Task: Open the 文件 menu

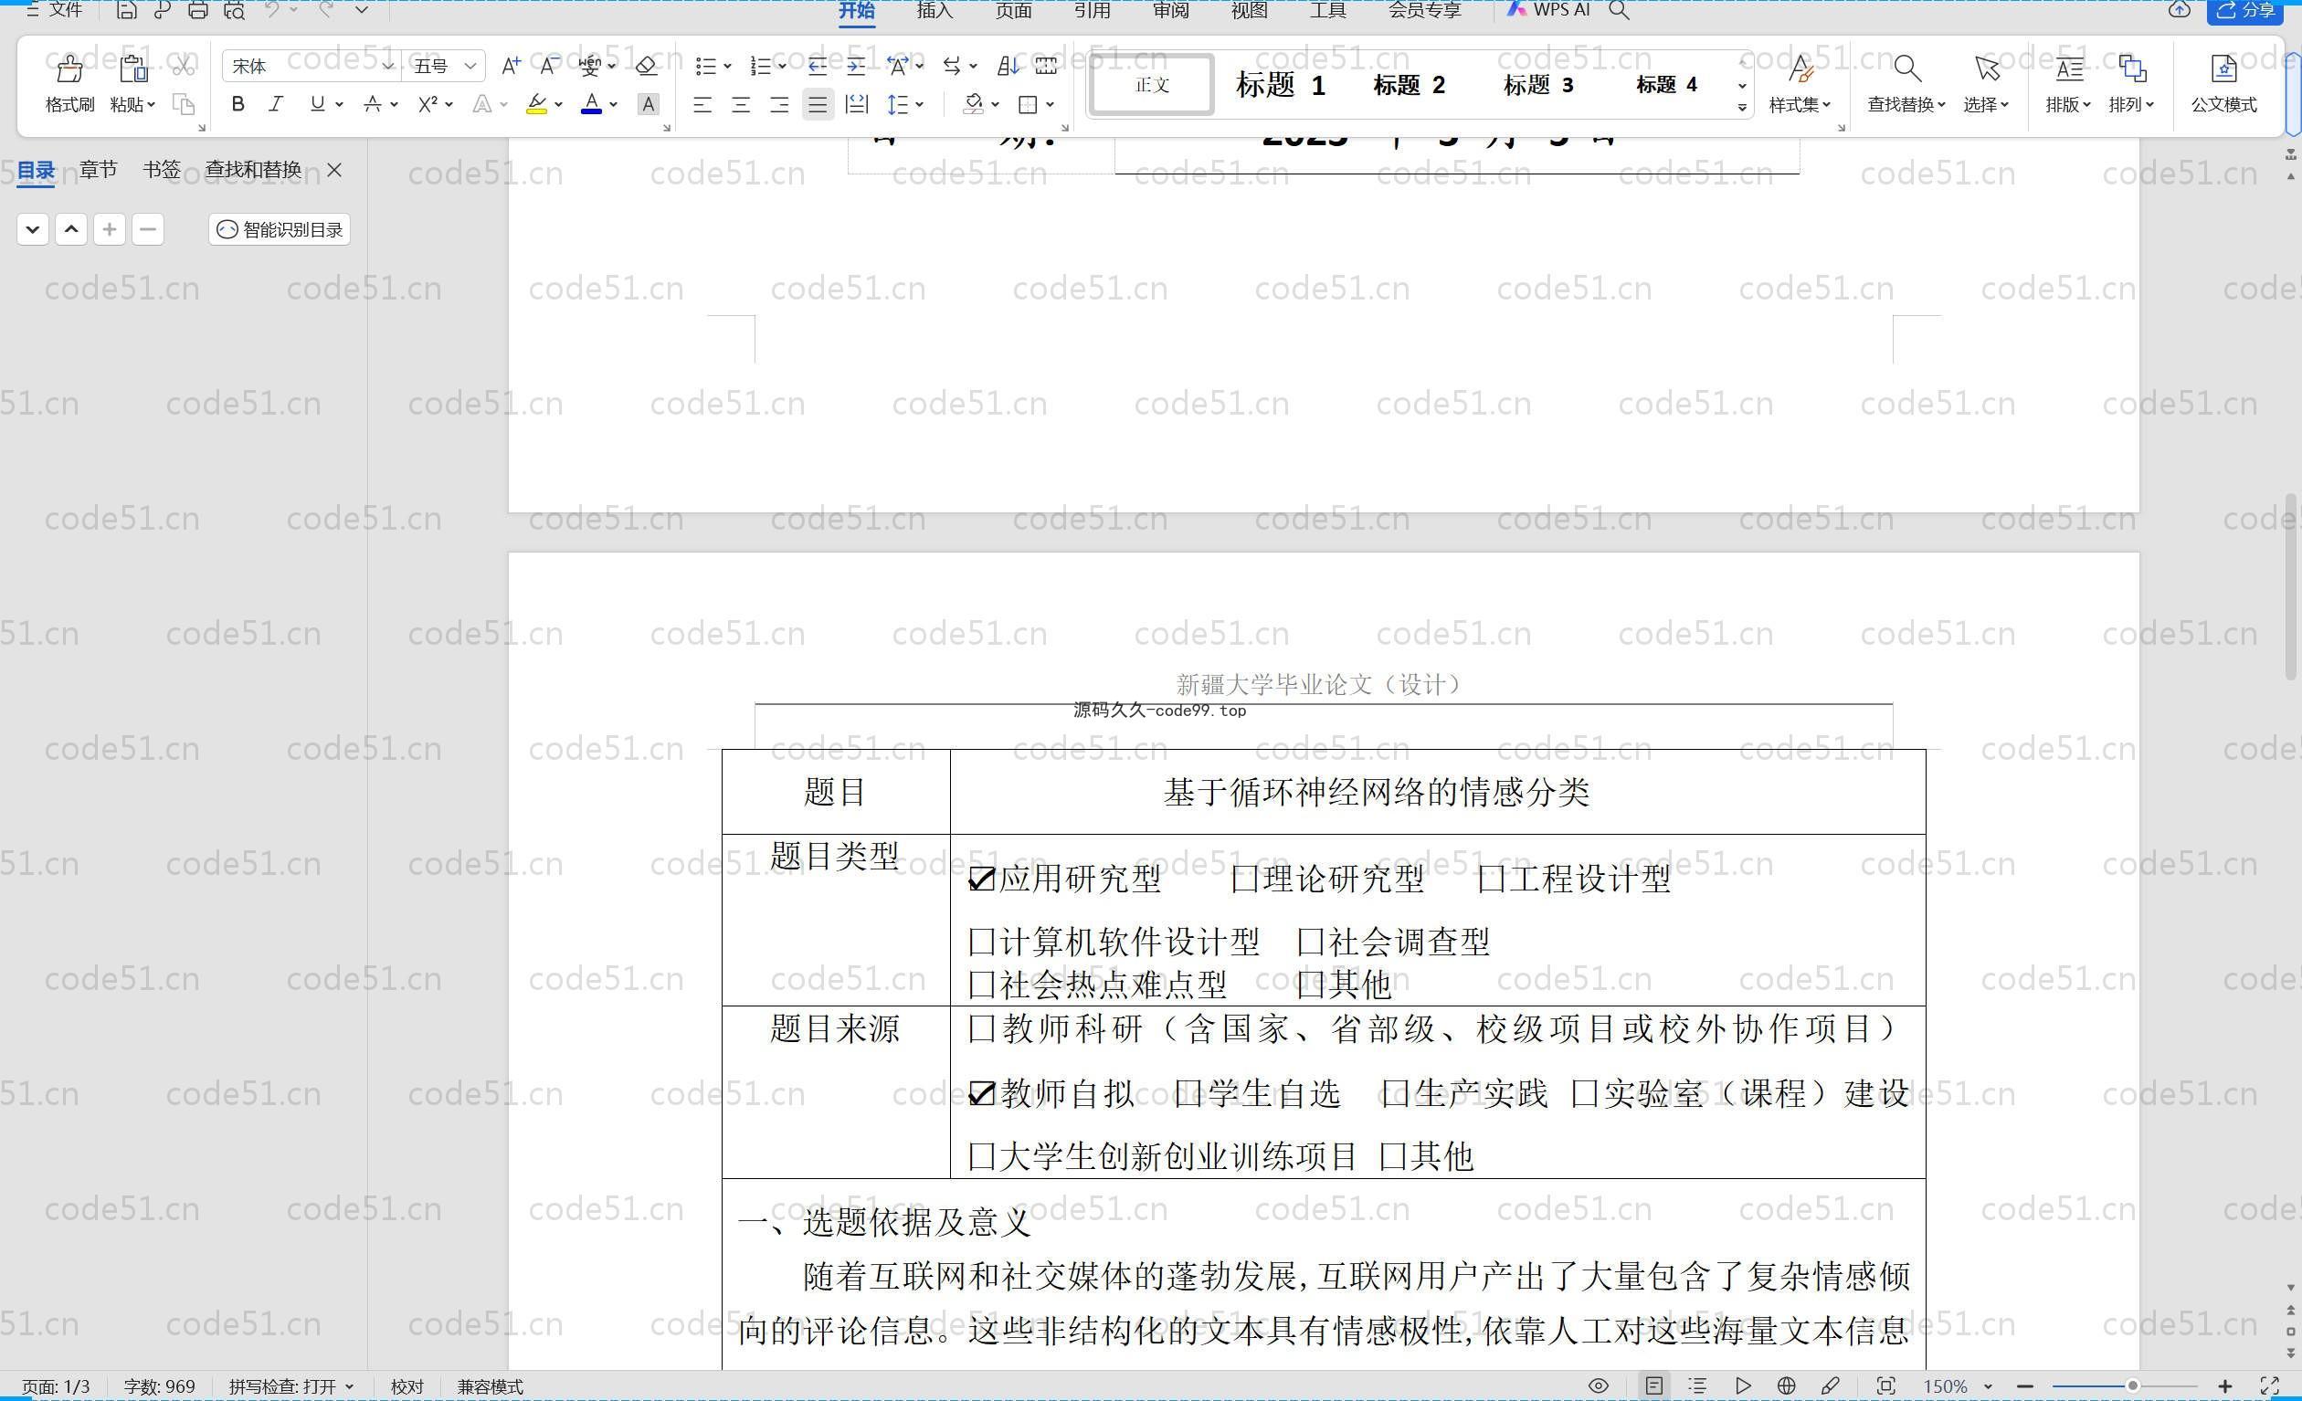Action: (x=54, y=10)
